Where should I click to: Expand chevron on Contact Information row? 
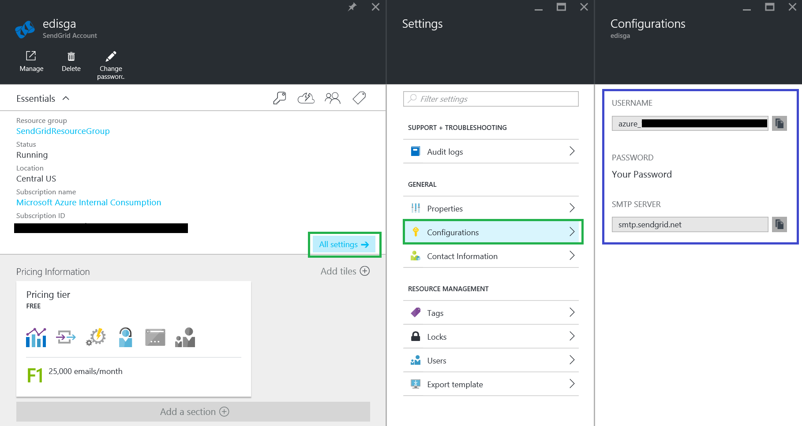(572, 256)
